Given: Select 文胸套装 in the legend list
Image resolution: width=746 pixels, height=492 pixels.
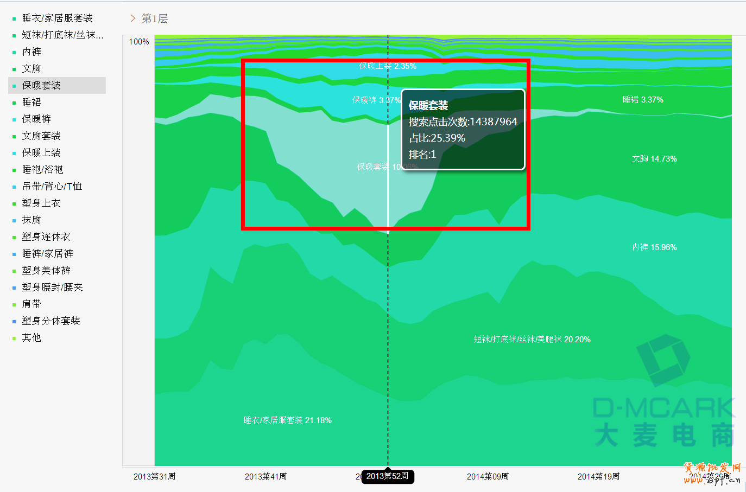Looking at the screenshot, I should [41, 136].
